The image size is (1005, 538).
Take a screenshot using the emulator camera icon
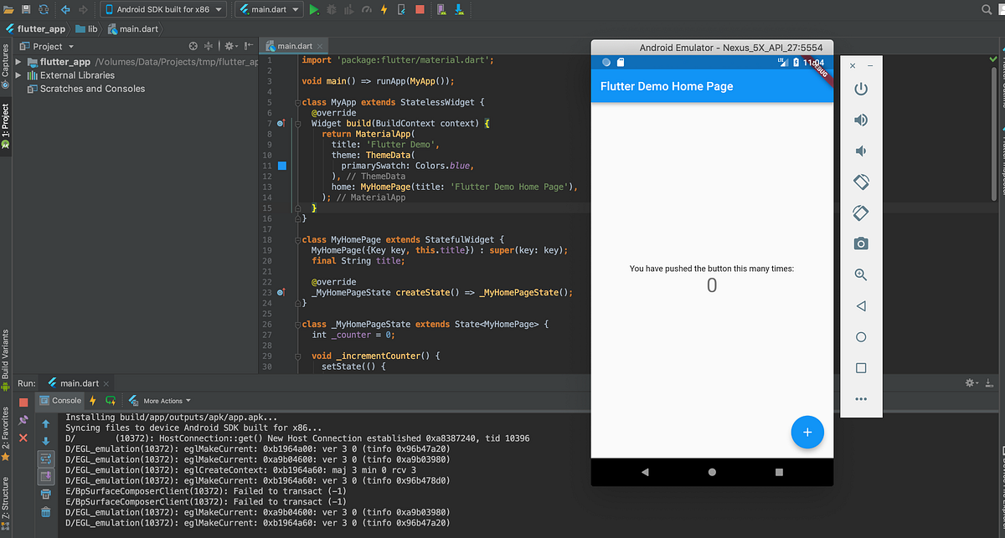[861, 243]
